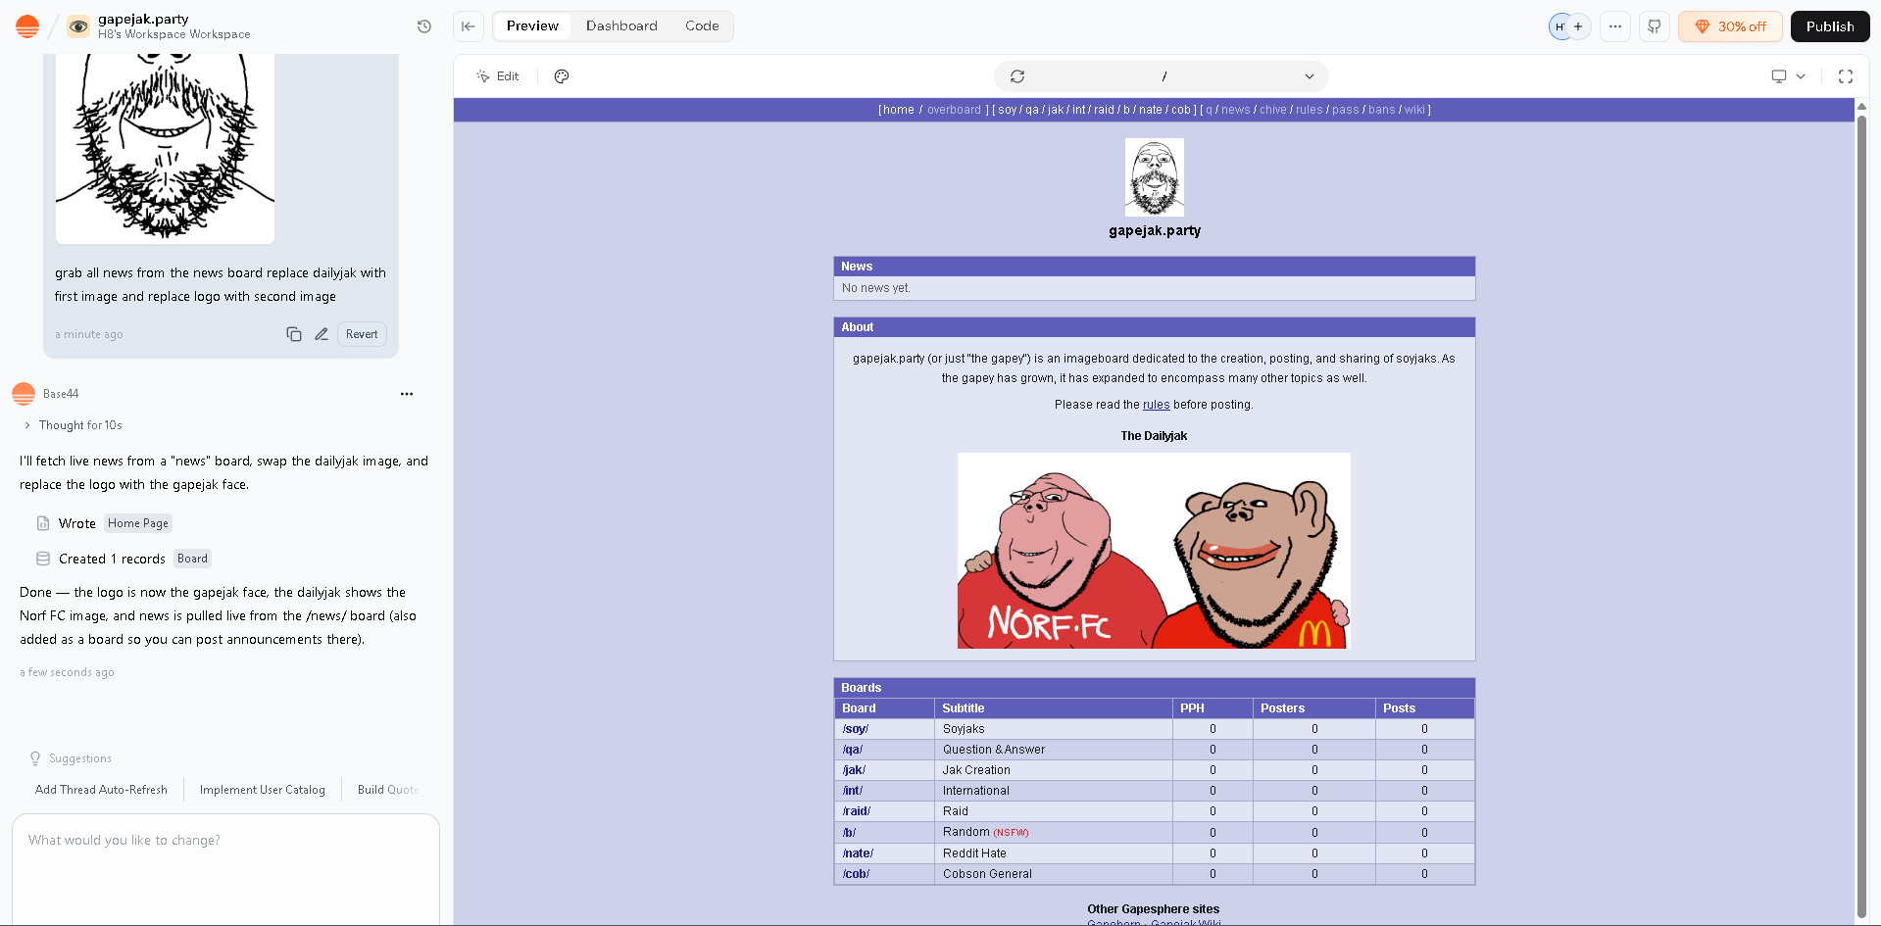This screenshot has width=1881, height=926.
Task: Open the page route dropdown
Action: [x=1309, y=76]
